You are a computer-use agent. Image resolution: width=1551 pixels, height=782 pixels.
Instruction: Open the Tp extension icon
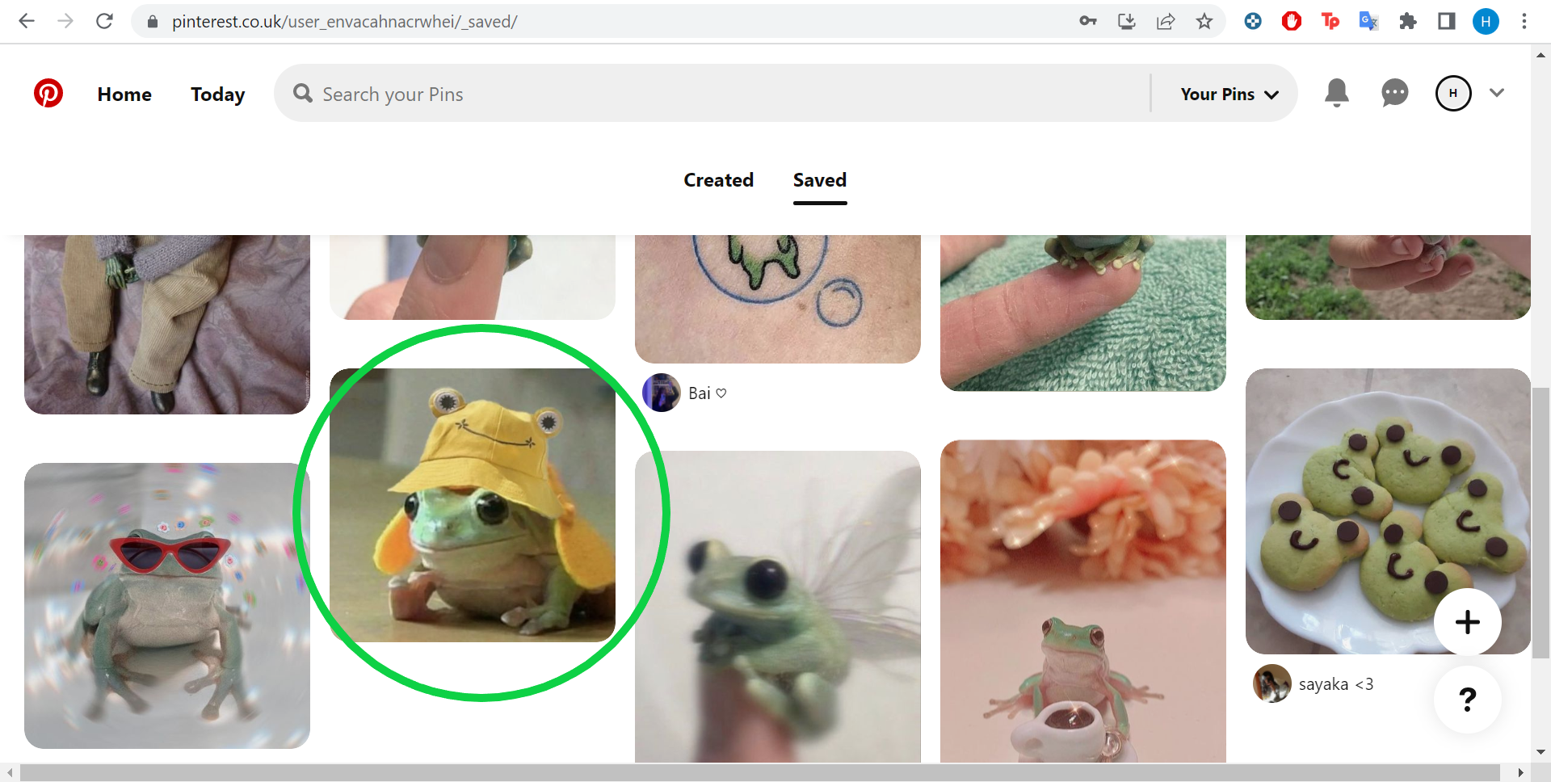click(1330, 21)
